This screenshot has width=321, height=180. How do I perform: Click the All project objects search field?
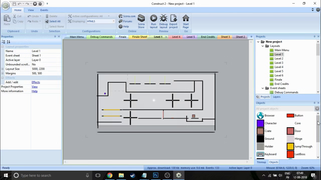pos(285,109)
